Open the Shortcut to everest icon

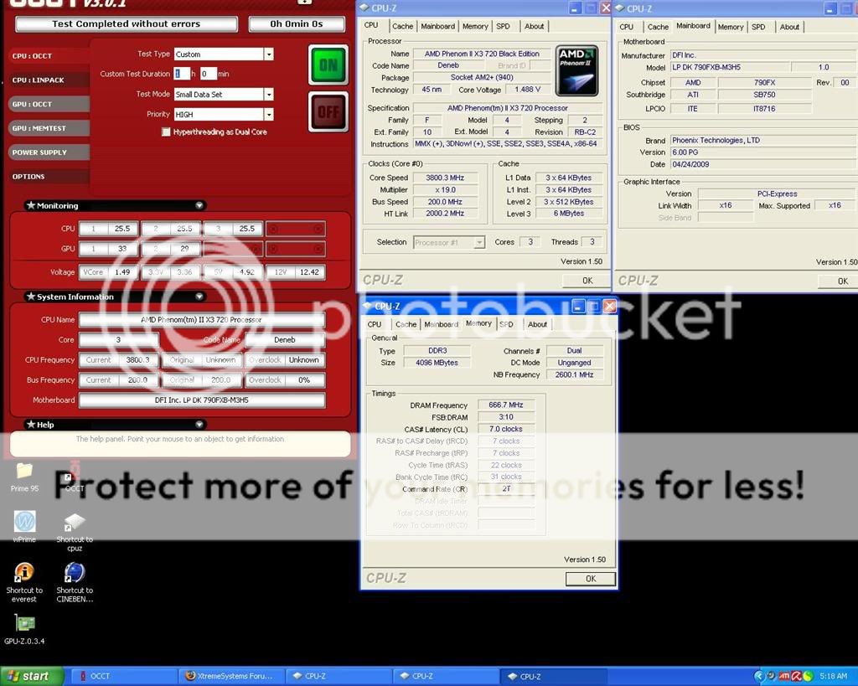(24, 583)
